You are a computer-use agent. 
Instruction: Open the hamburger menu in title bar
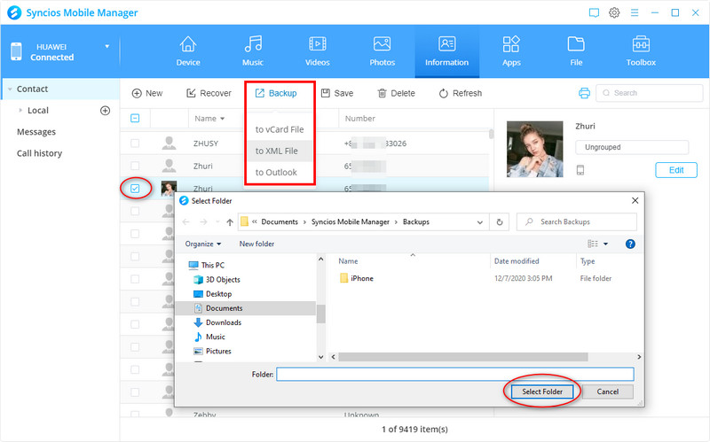635,12
